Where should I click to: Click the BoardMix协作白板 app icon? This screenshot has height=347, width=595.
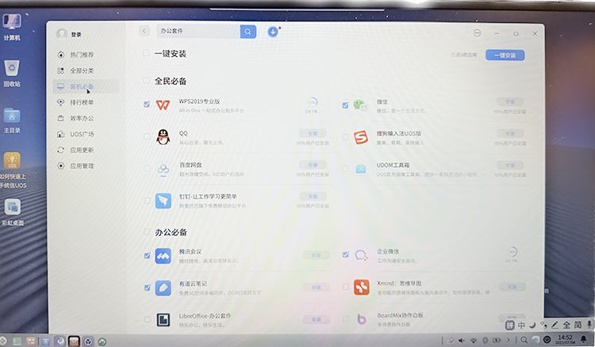[361, 319]
